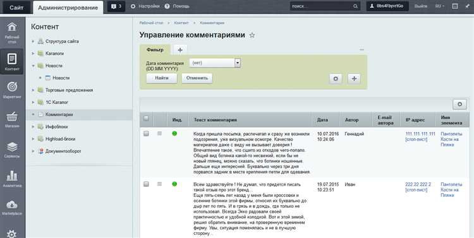Open filter settings gear button
This screenshot has width=474, height=238.
pos(336,79)
